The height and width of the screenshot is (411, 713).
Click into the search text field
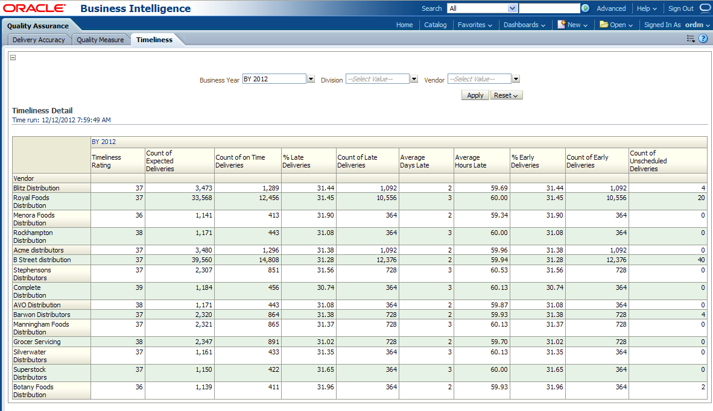point(549,8)
